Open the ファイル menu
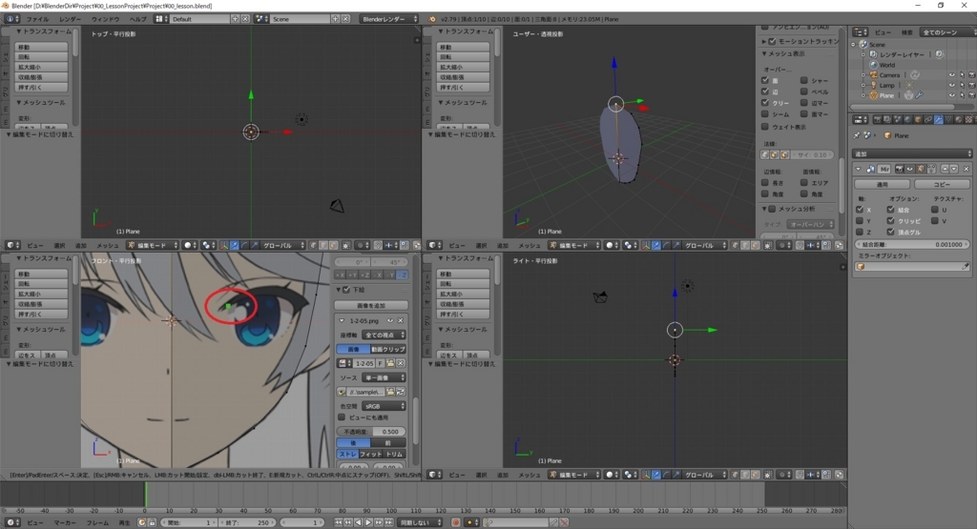Image resolution: width=977 pixels, height=529 pixels. point(37,19)
